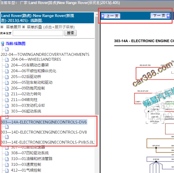This screenshot has height=173, width=174.
Task: Click page icon beside 310—03速度控制
Action: [7, 165]
